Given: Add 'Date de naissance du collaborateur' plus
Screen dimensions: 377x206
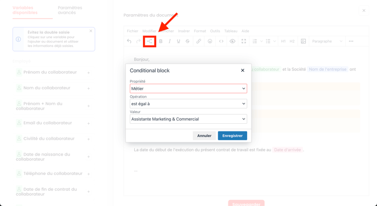Looking at the screenshot, I should (88, 157).
